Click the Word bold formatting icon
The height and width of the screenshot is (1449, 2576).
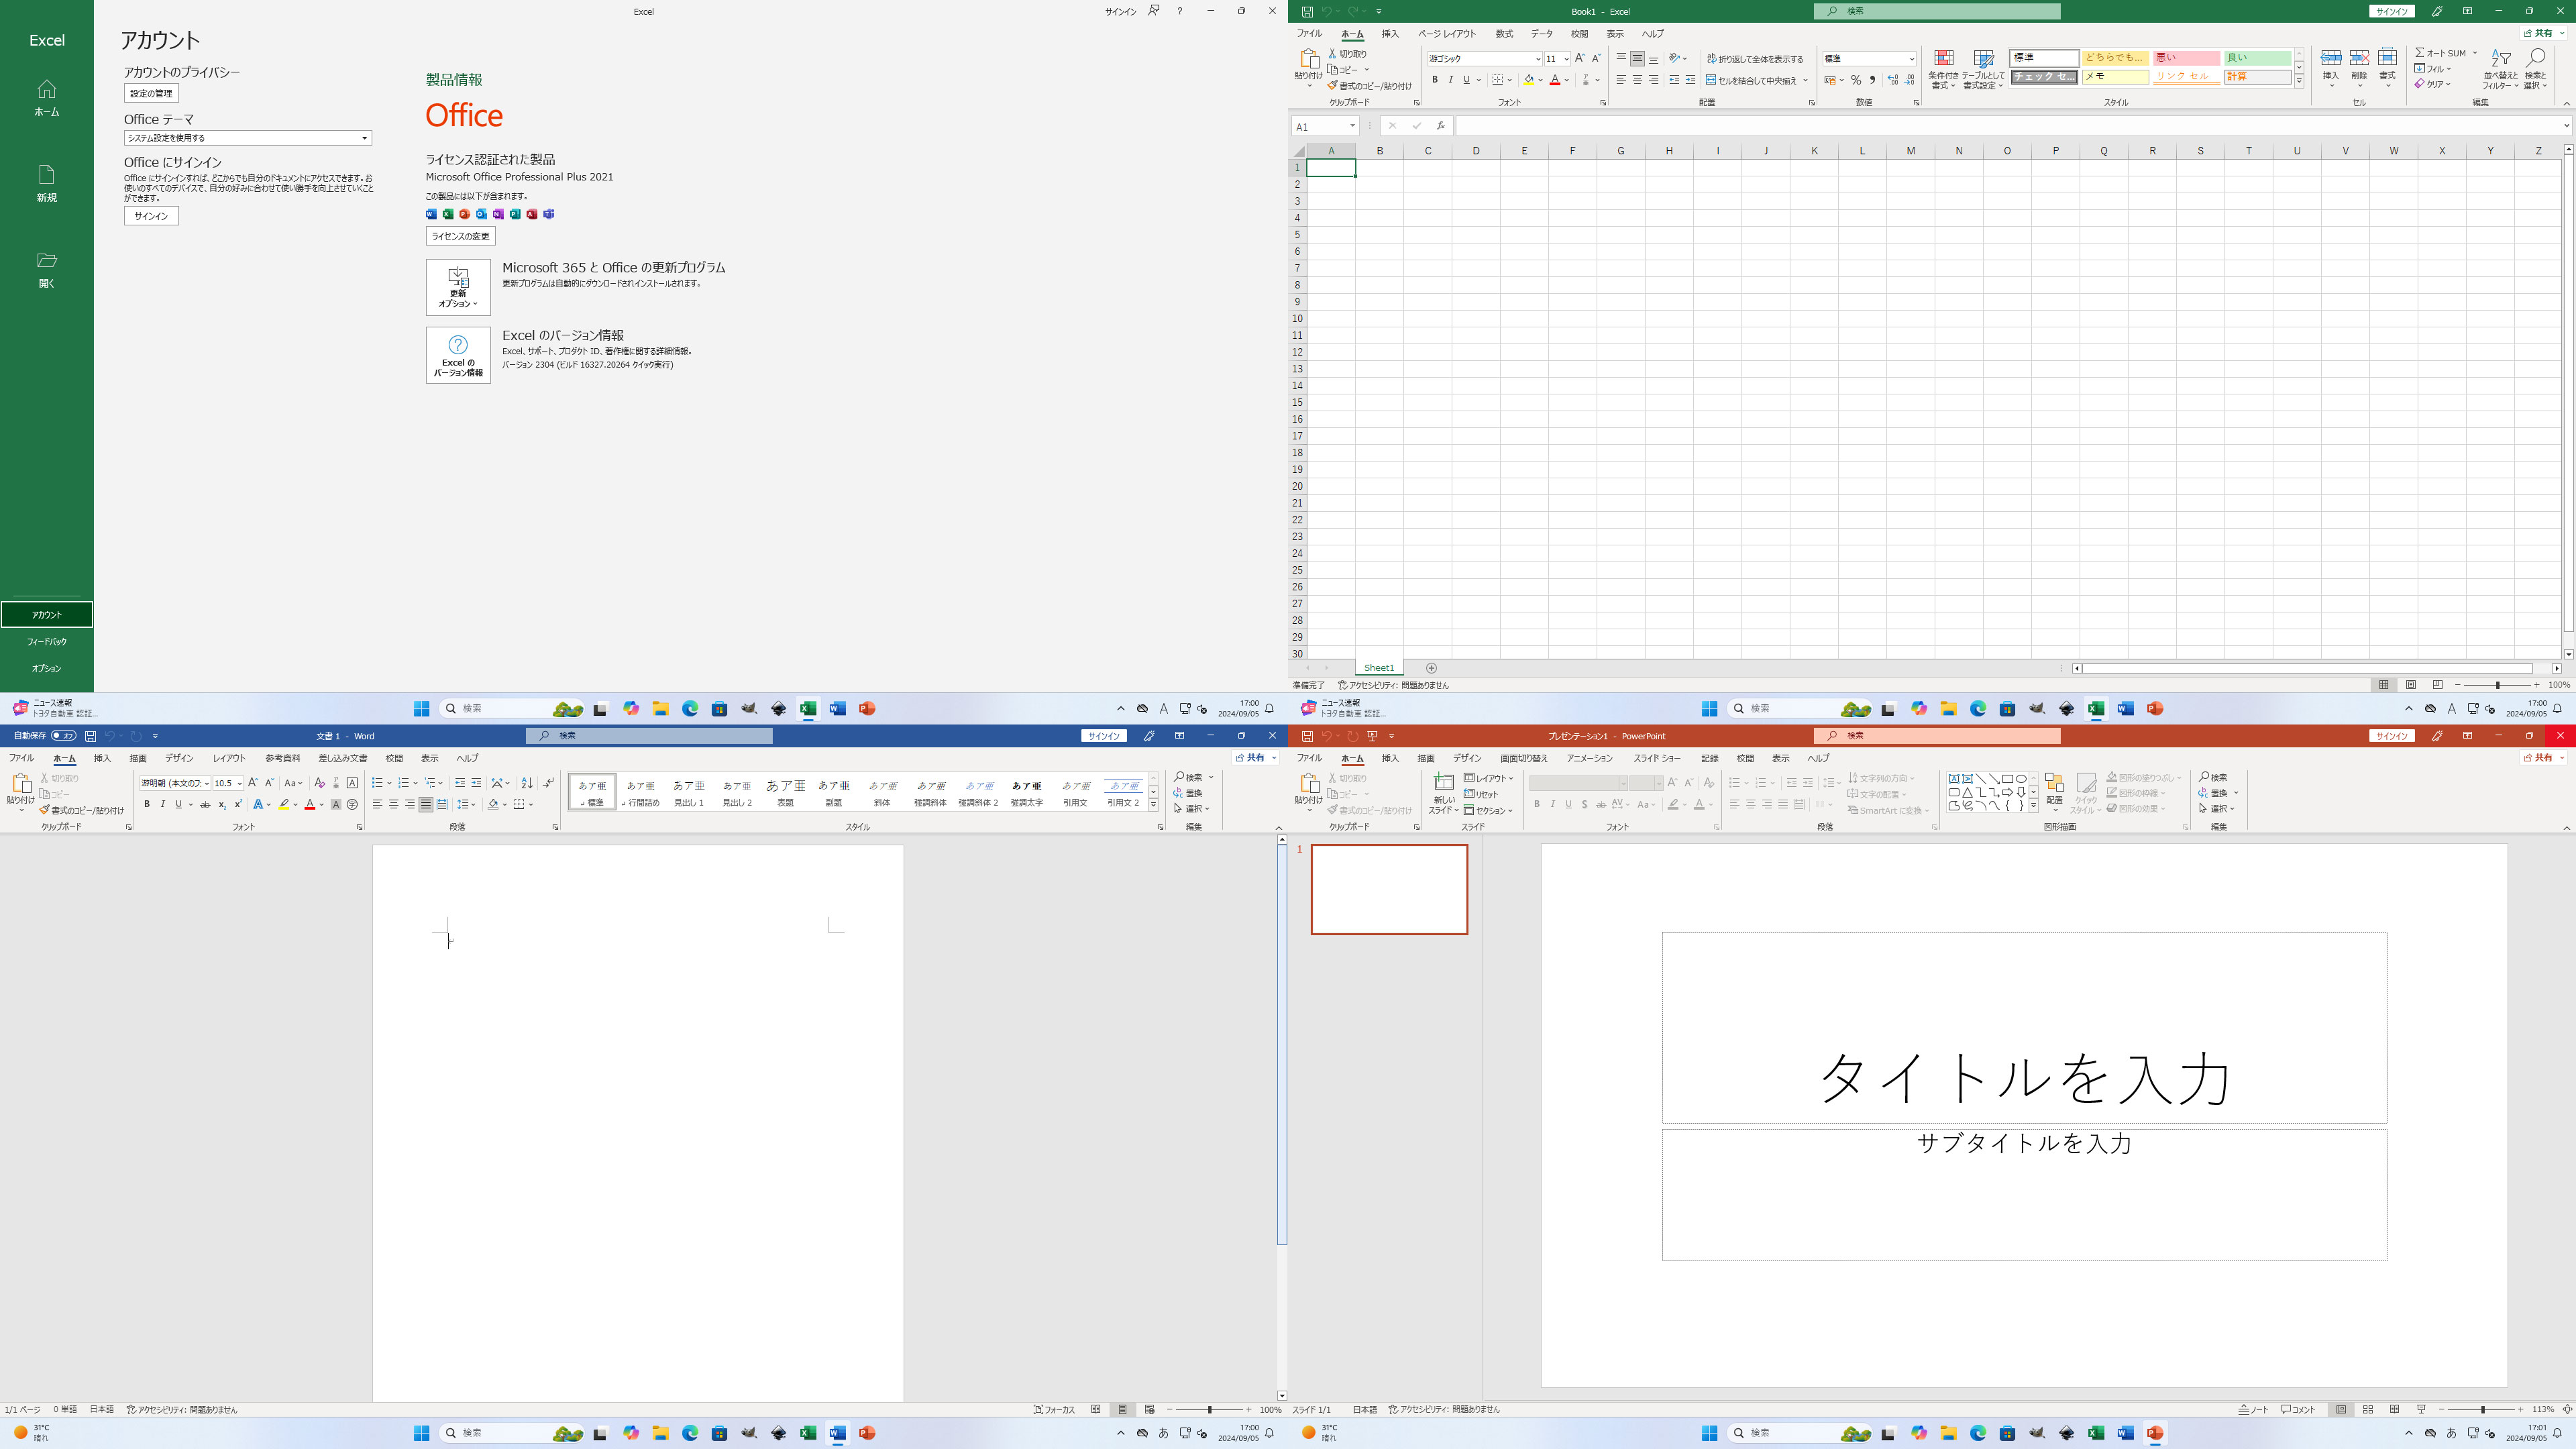[147, 804]
